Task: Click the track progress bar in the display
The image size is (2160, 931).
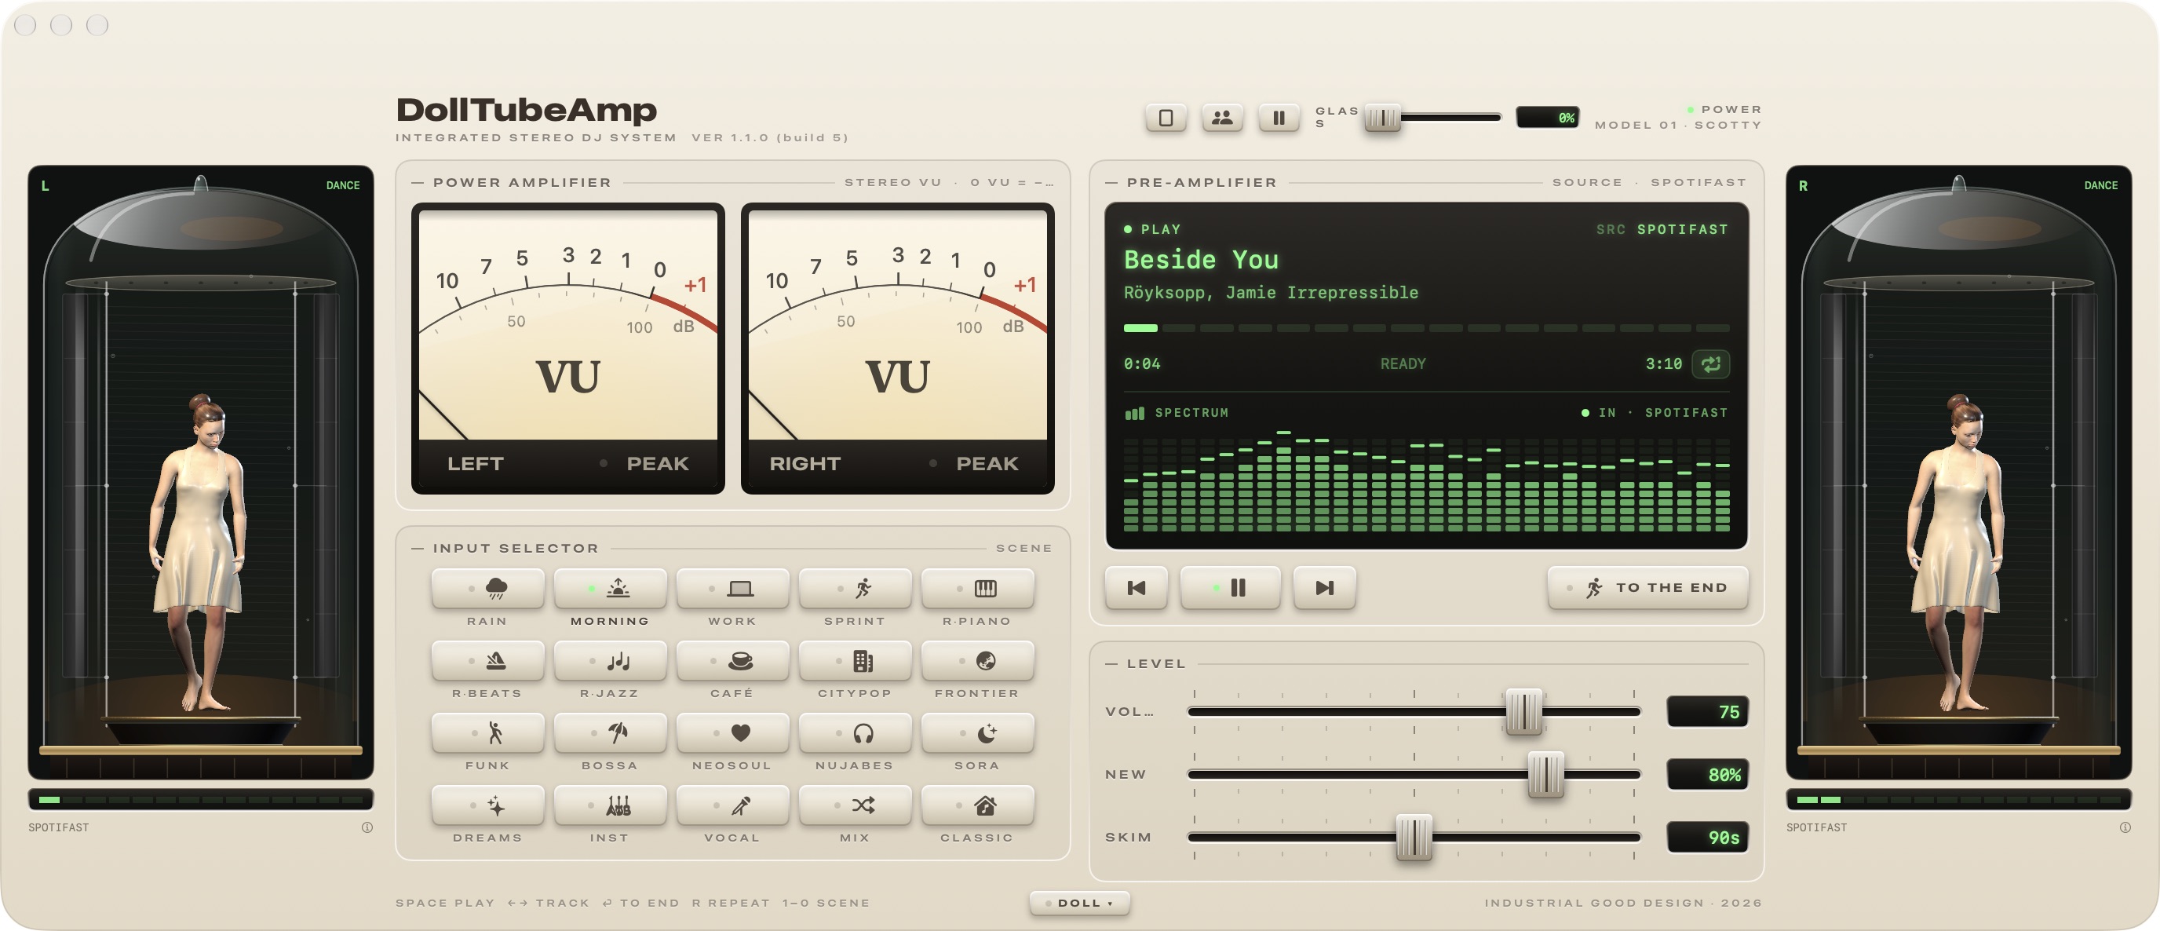Action: [x=1426, y=328]
